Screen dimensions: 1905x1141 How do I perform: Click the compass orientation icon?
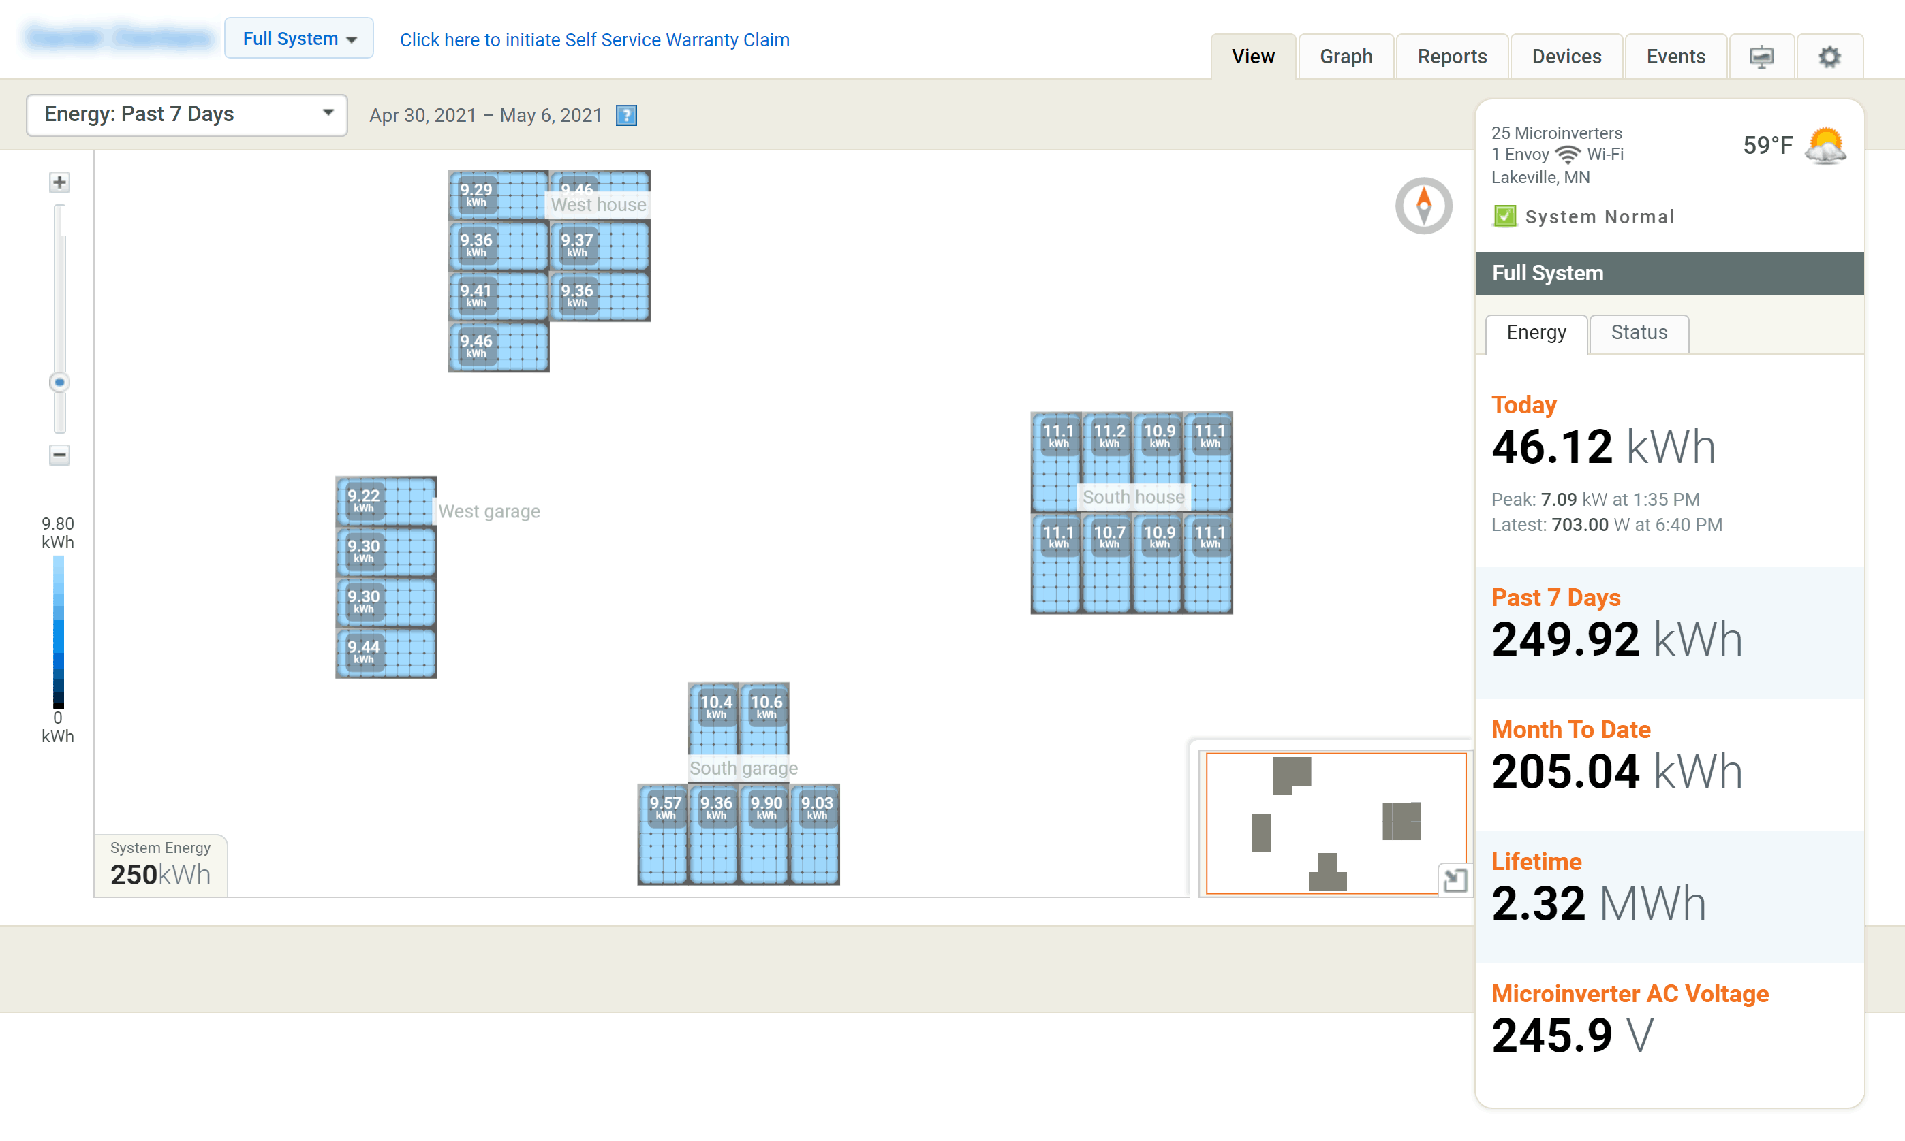tap(1423, 206)
